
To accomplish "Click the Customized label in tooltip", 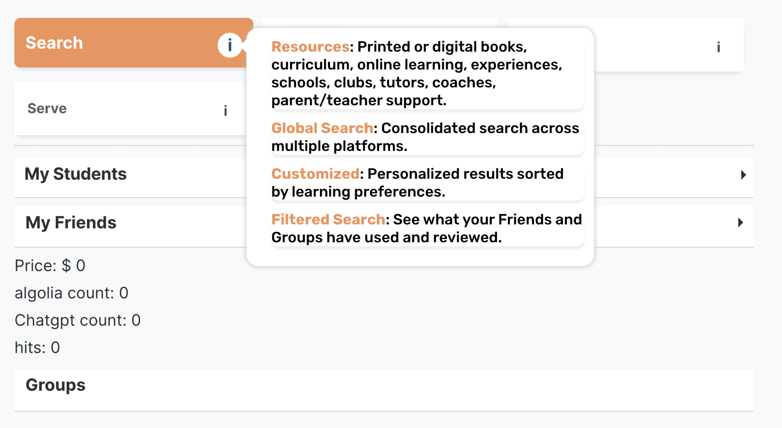I will tap(315, 174).
